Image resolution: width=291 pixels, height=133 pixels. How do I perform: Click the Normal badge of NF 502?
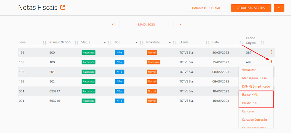[152, 81]
